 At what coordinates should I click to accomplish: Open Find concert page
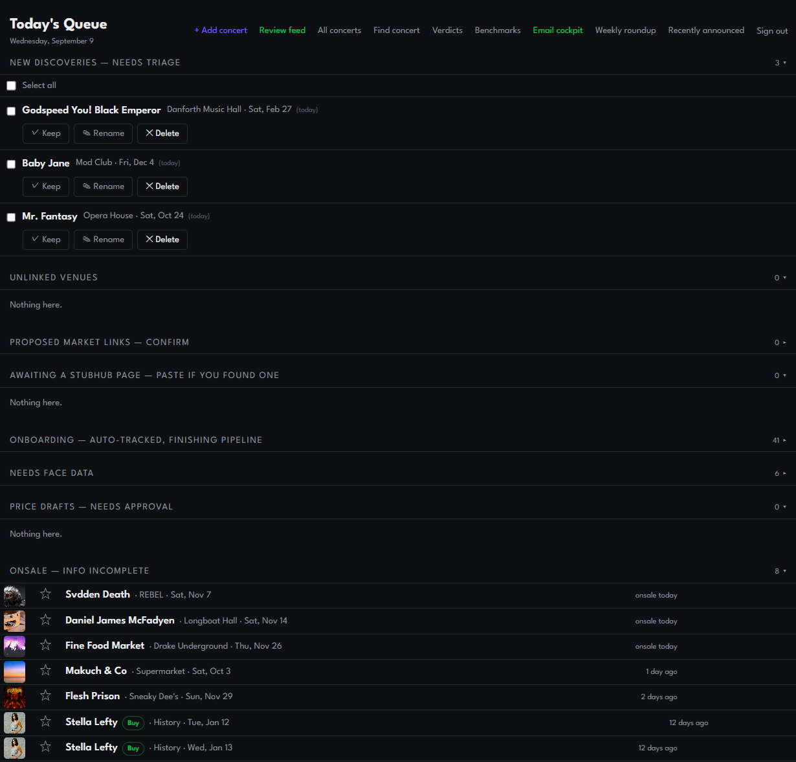tap(396, 30)
